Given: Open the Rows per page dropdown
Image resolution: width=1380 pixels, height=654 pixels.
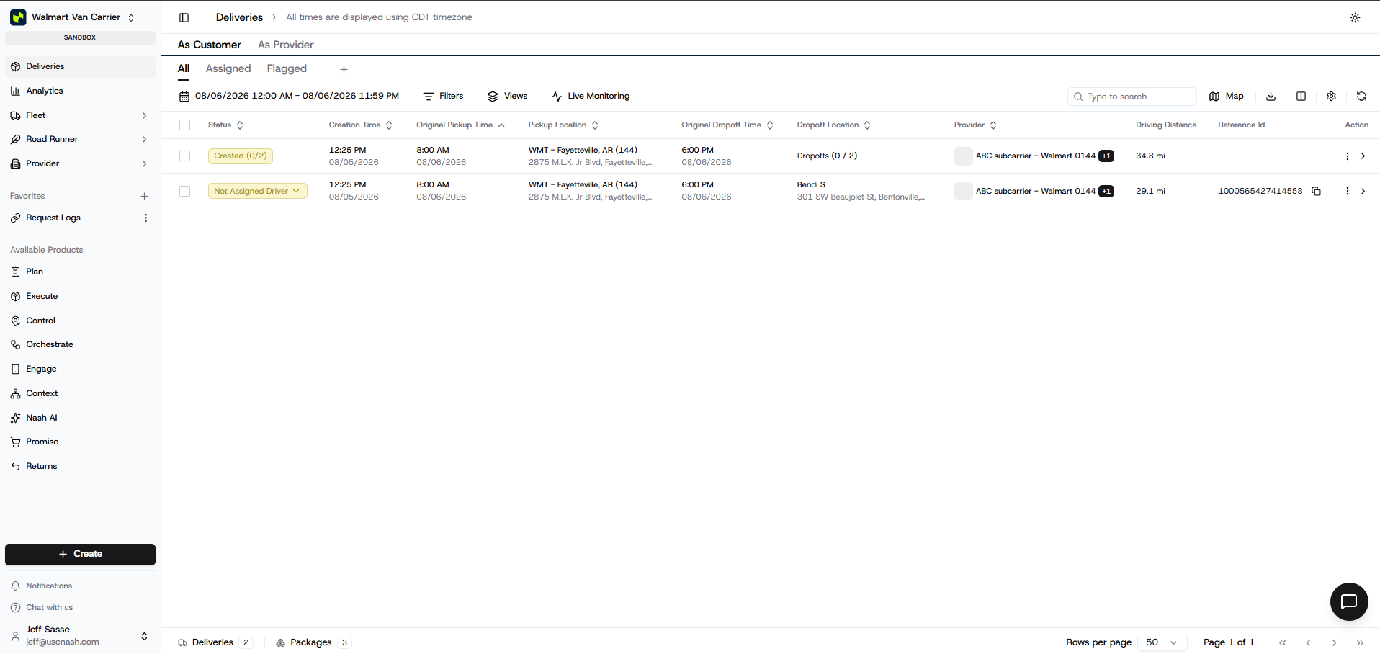Looking at the screenshot, I should point(1162,642).
